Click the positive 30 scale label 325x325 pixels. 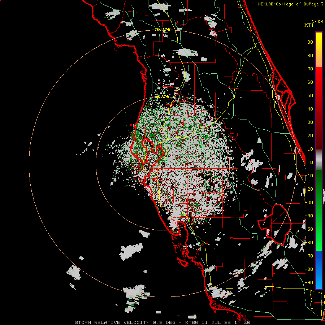pyautogui.click(x=310, y=122)
